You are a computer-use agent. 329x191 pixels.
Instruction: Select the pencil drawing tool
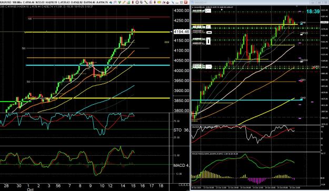[x=124, y=2]
